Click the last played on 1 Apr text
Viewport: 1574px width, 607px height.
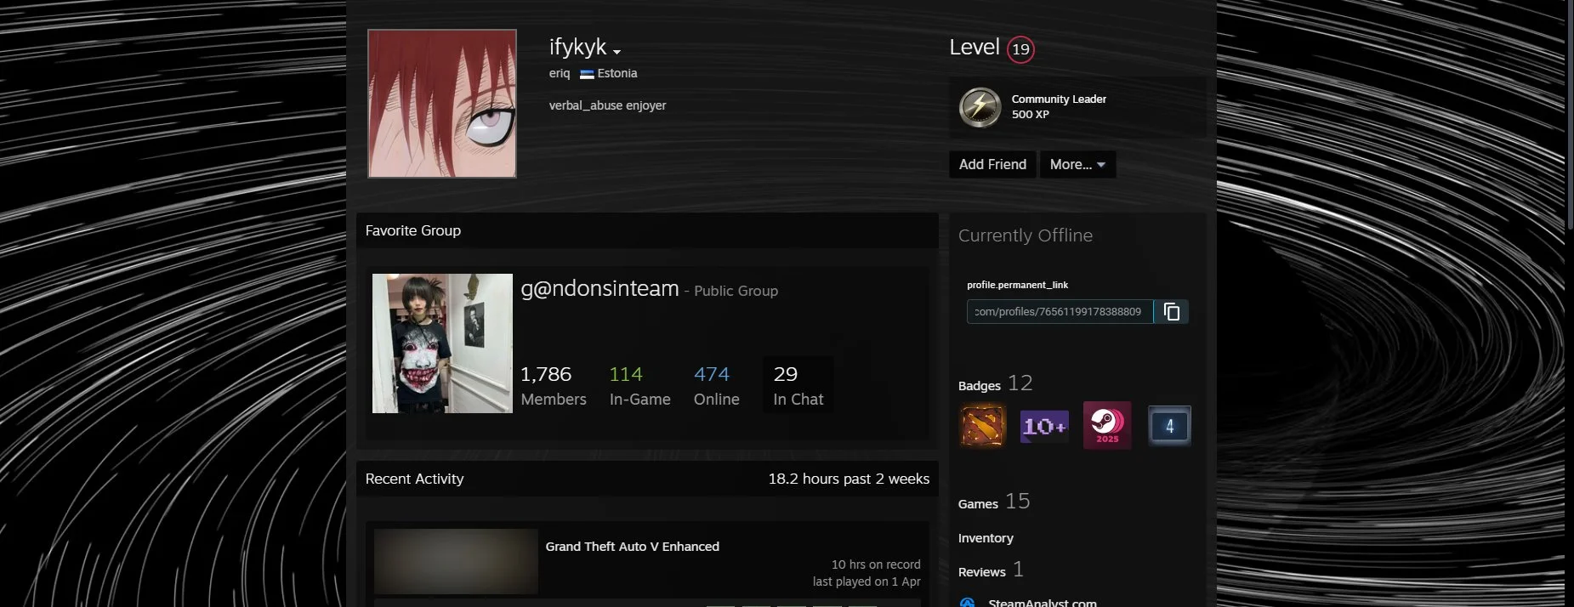click(x=867, y=581)
